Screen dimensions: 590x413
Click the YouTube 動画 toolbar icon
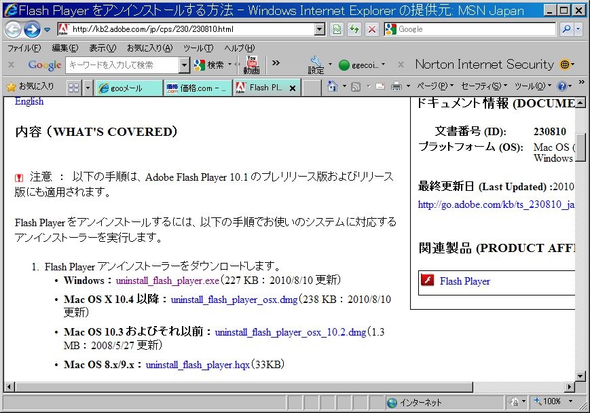(x=251, y=65)
